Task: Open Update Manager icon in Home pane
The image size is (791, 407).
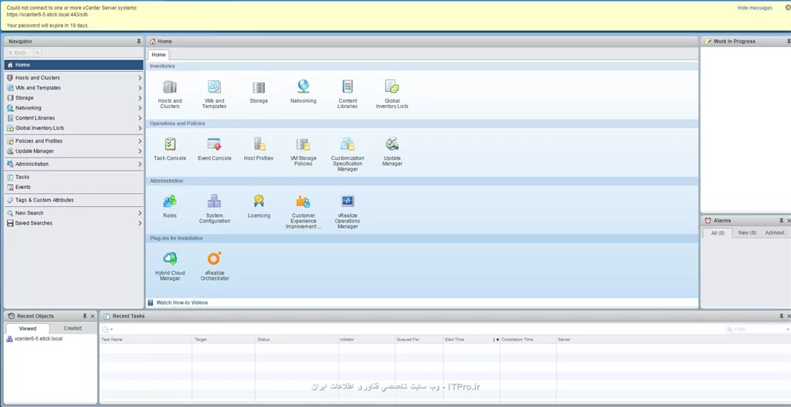Action: tap(392, 144)
